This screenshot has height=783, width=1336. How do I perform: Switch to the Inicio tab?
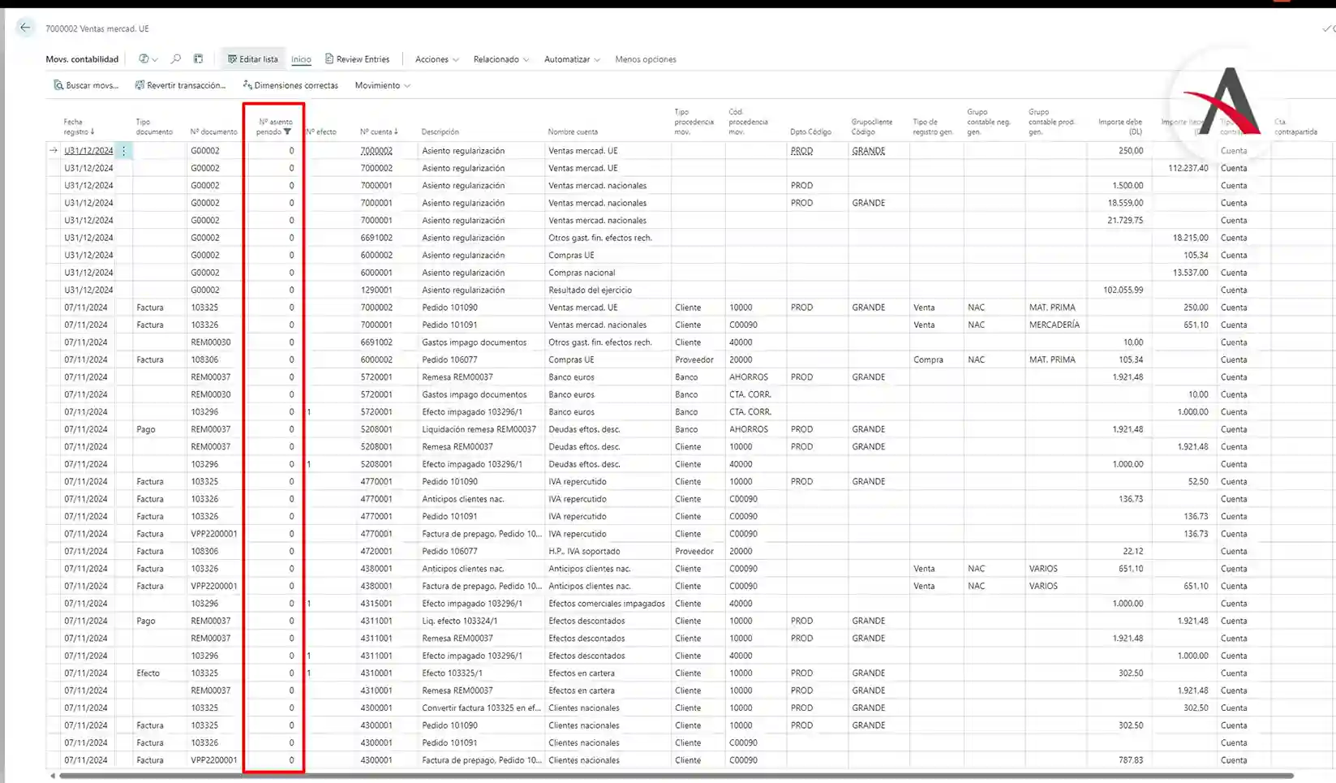[x=301, y=59]
